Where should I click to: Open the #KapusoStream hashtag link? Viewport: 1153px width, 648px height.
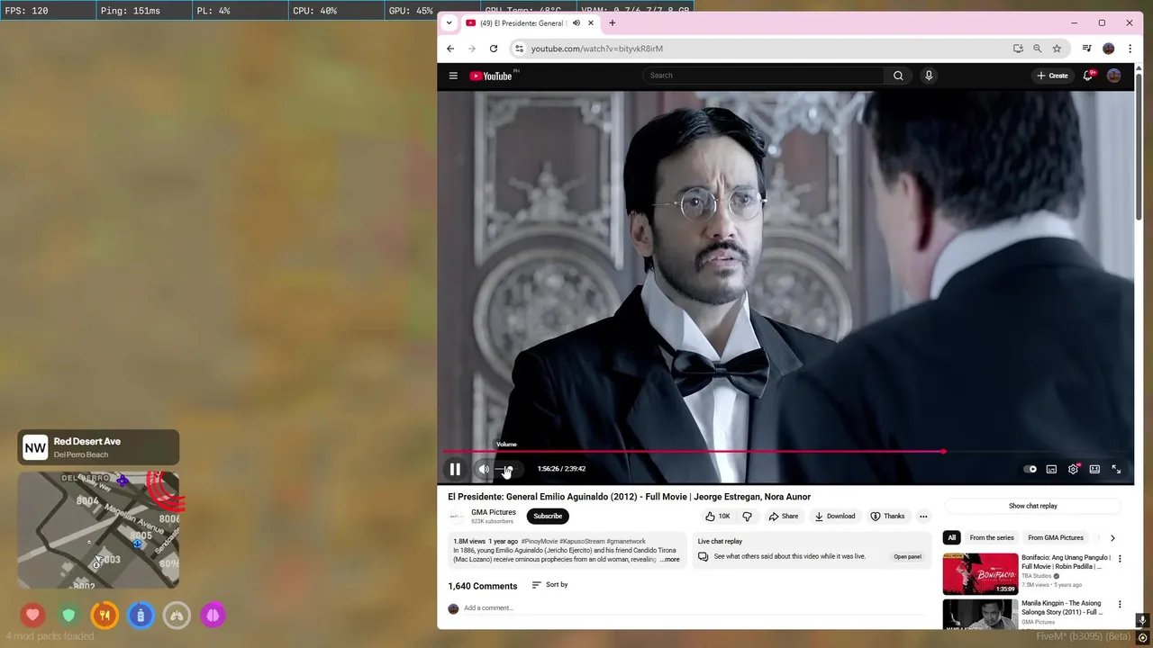[582, 542]
